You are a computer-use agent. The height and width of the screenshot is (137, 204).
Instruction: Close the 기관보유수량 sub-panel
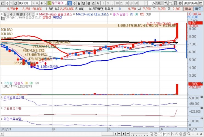point(202,108)
